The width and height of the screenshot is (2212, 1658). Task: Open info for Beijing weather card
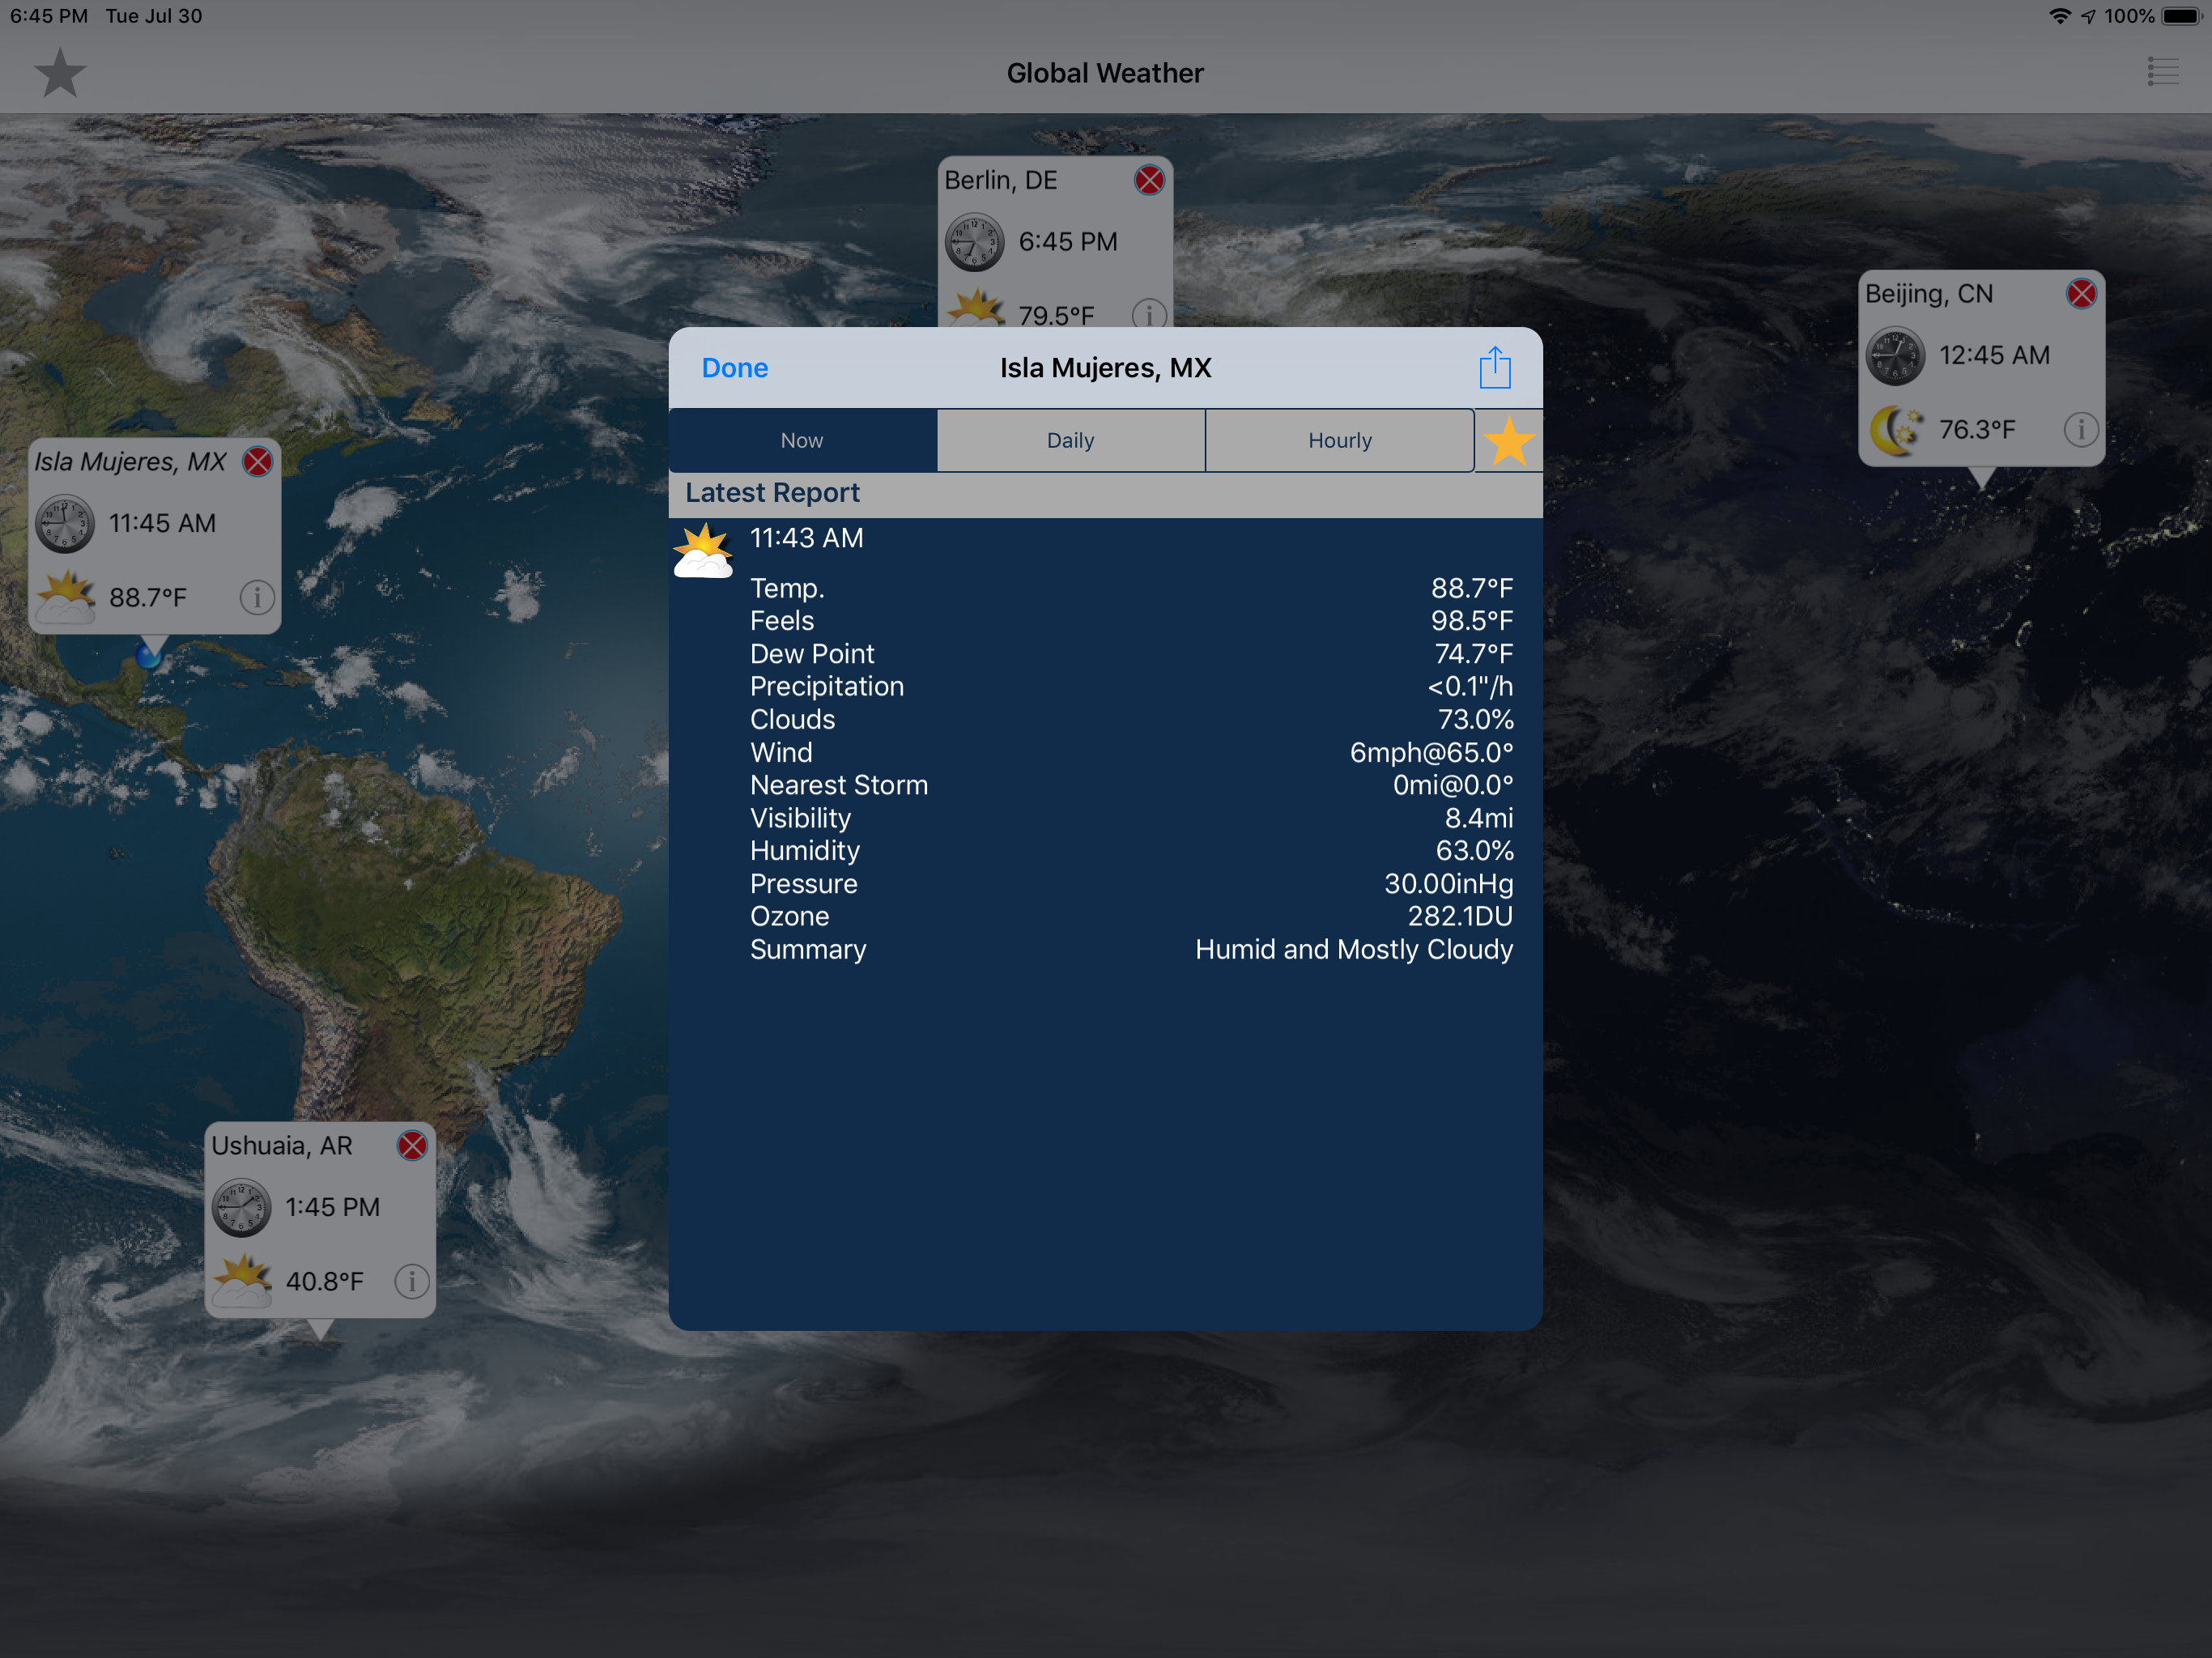point(2080,429)
